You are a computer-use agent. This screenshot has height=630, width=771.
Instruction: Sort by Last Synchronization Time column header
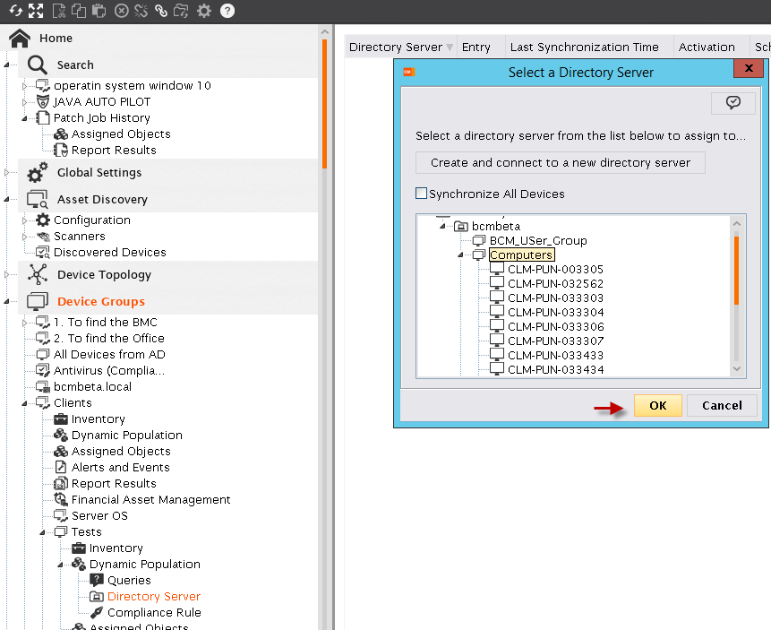(x=584, y=47)
